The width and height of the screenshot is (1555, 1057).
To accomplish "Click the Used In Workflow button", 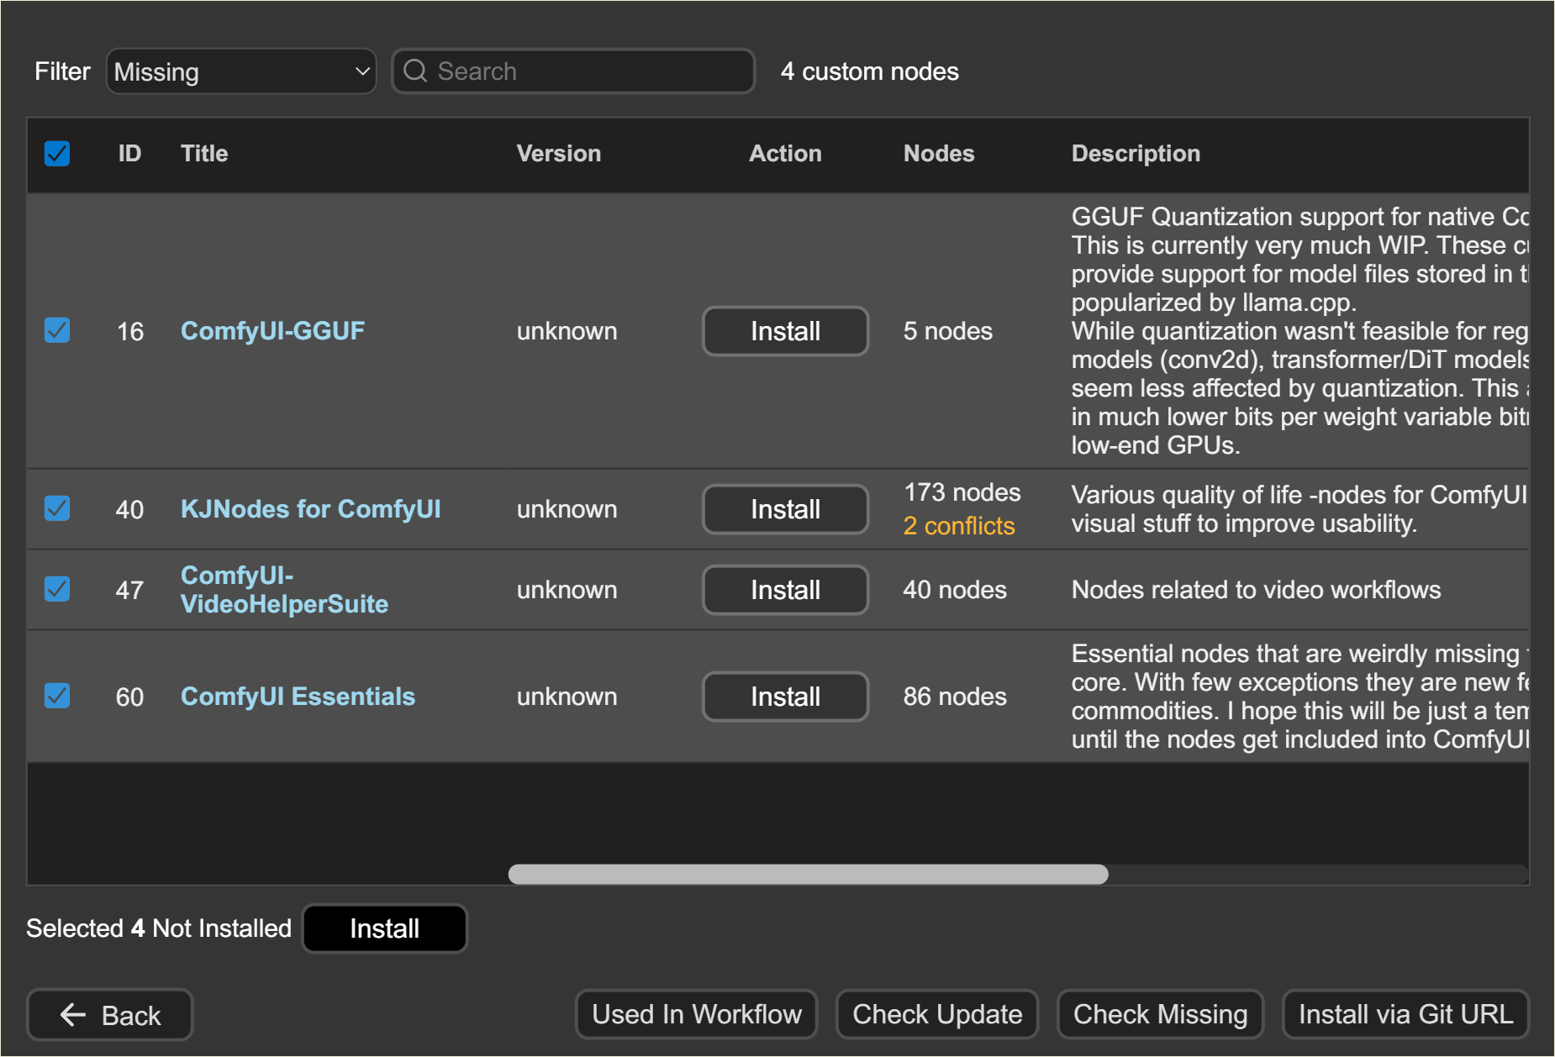I will click(x=696, y=1015).
